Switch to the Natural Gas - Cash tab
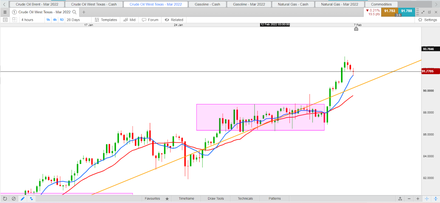This screenshot has height=203, width=440. click(x=293, y=4)
